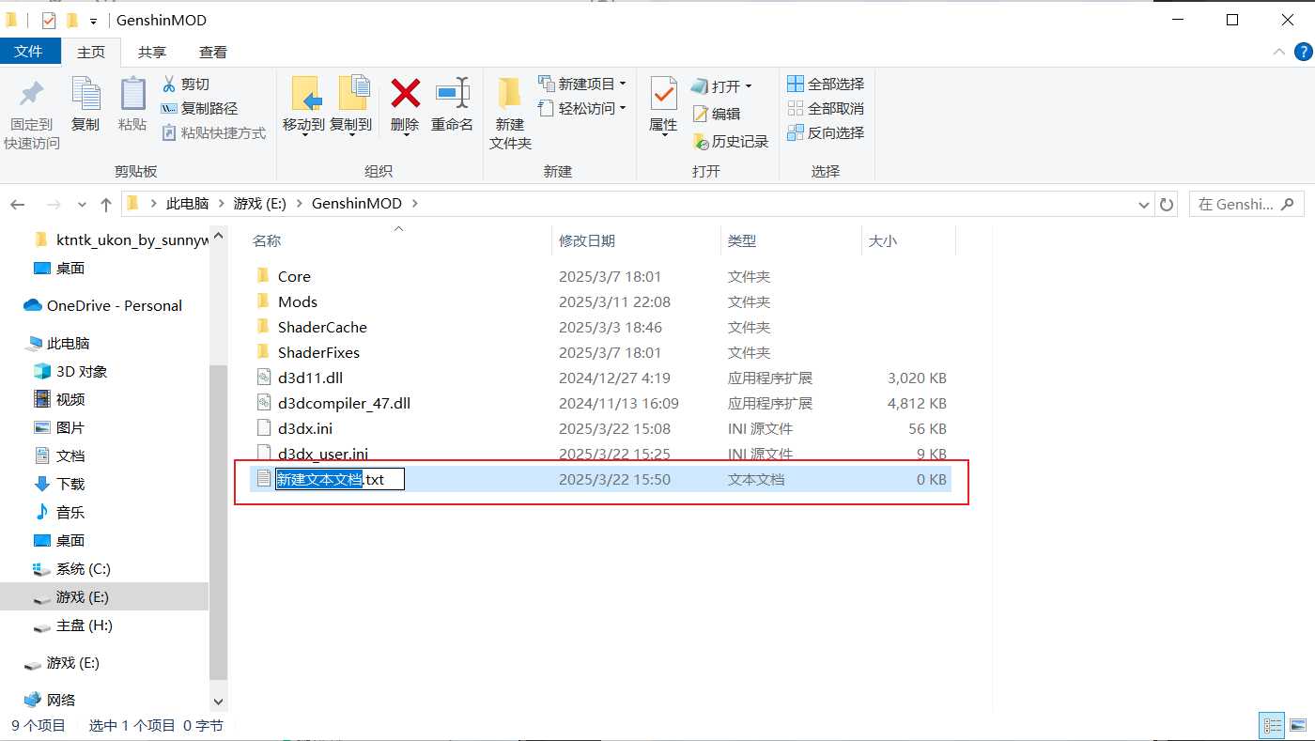The width and height of the screenshot is (1315, 741).
Task: Switch to the 查看 ribbon tab
Action: pos(211,52)
